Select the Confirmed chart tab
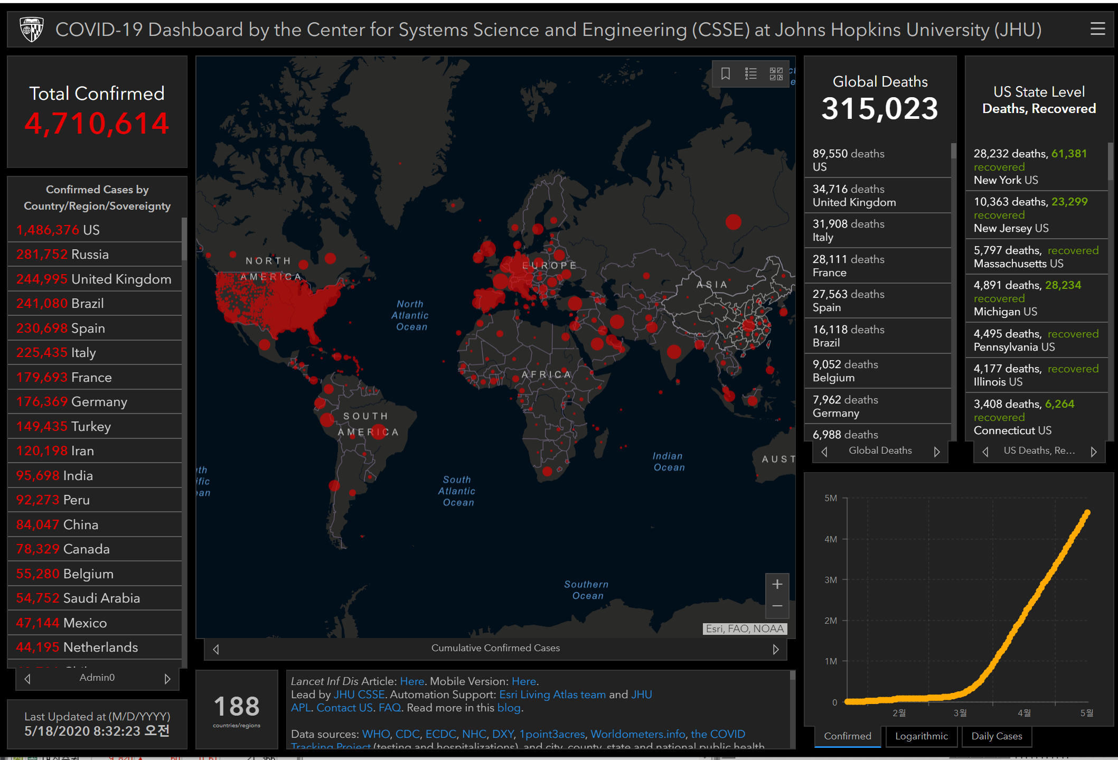 click(x=847, y=736)
